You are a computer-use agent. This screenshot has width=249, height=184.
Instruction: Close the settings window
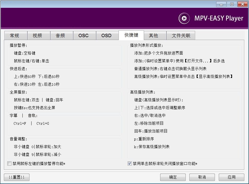242,4
